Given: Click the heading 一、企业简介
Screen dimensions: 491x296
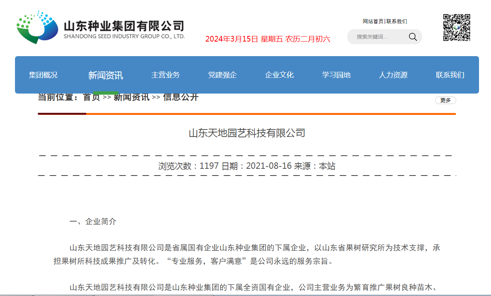Looking at the screenshot, I should coord(93,222).
